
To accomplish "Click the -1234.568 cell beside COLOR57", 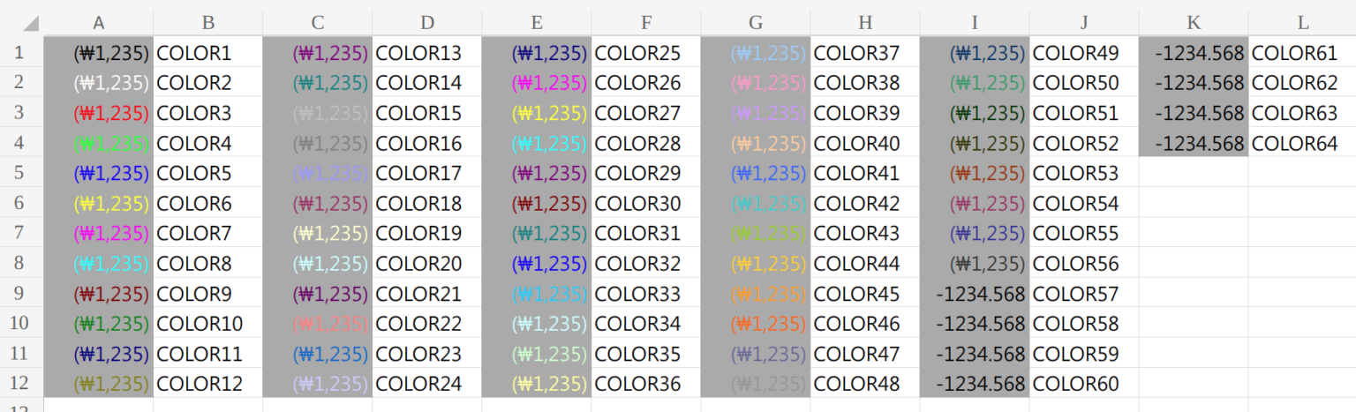I will [x=975, y=294].
